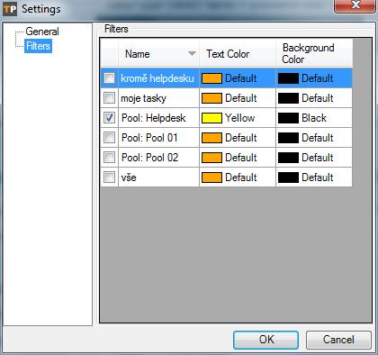Select the moje tasky filter name
378x355 pixels.
[x=143, y=98]
